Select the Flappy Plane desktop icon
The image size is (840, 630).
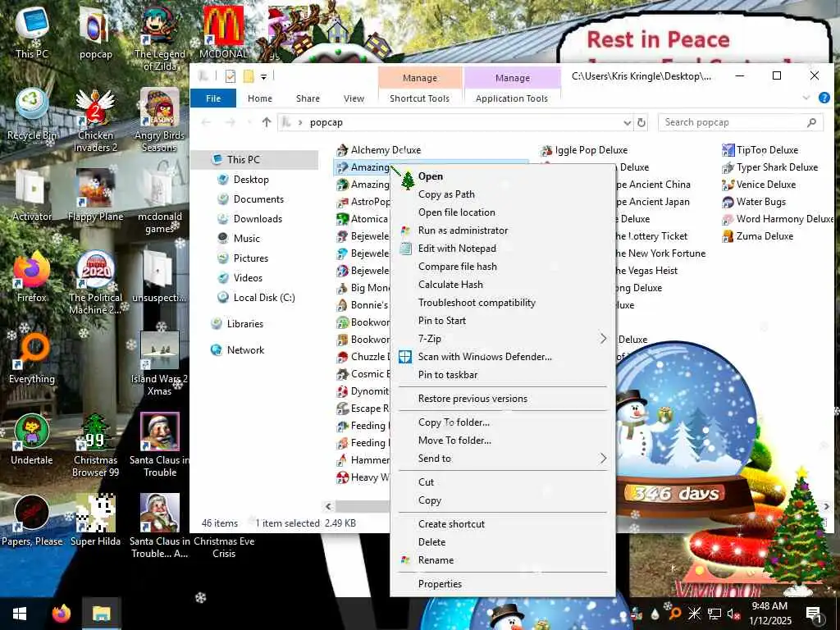pos(95,195)
